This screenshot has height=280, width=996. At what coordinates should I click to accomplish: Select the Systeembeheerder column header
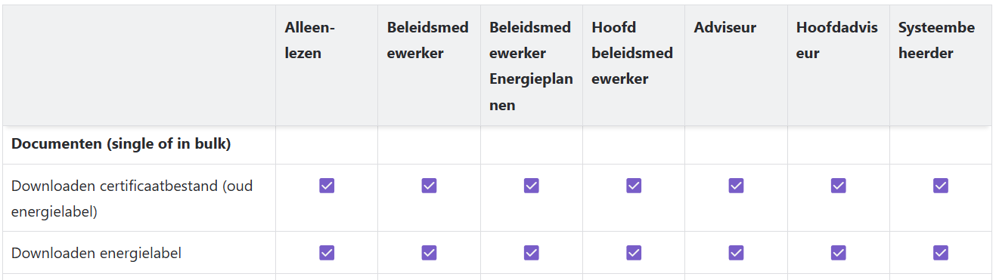(936, 41)
